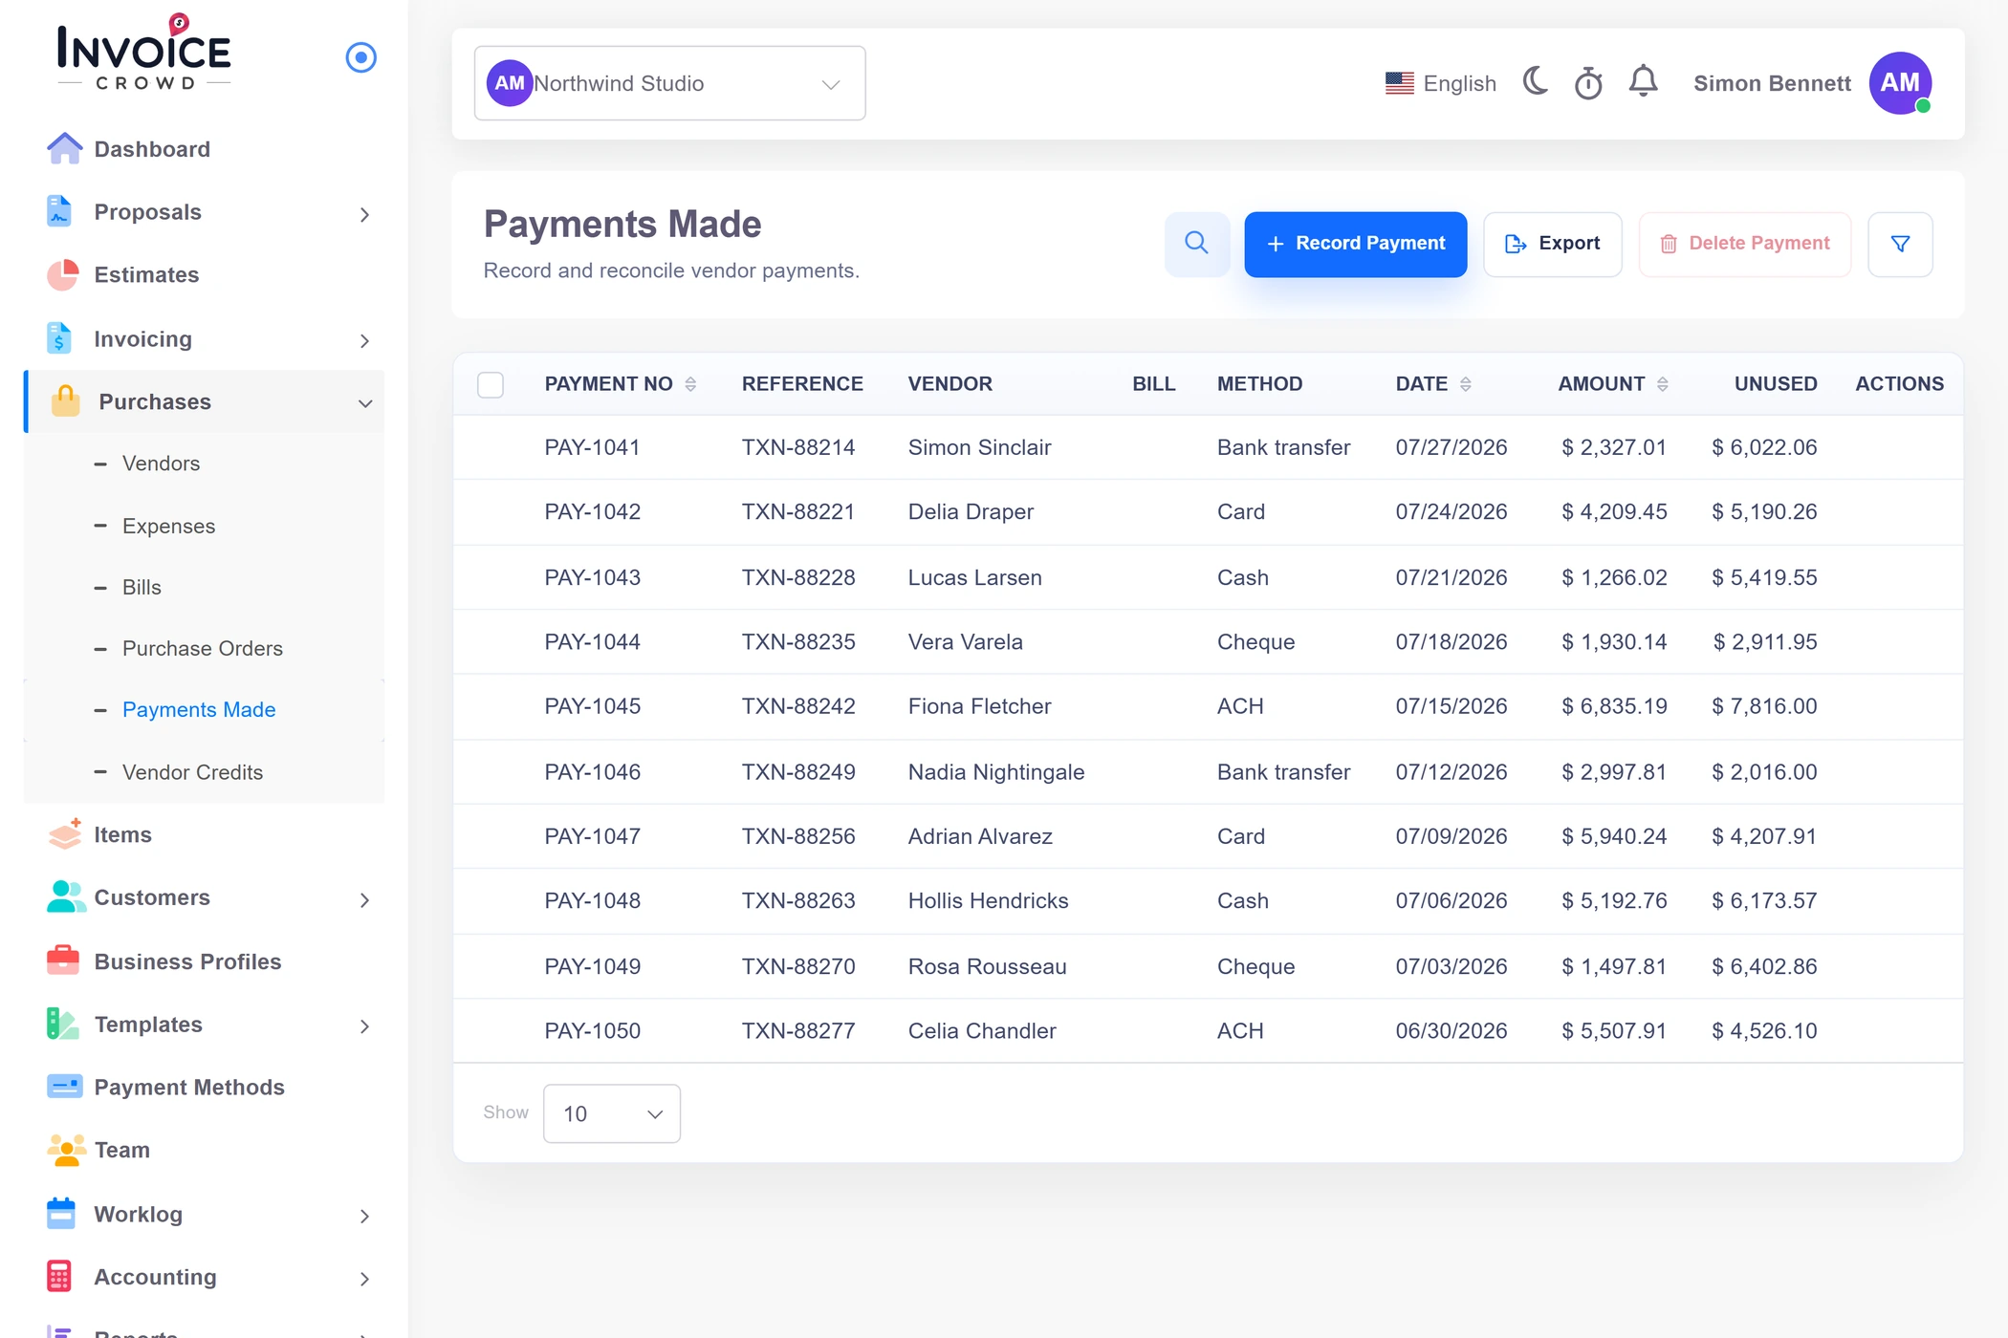
Task: Click the Method column header
Action: [x=1259, y=383]
